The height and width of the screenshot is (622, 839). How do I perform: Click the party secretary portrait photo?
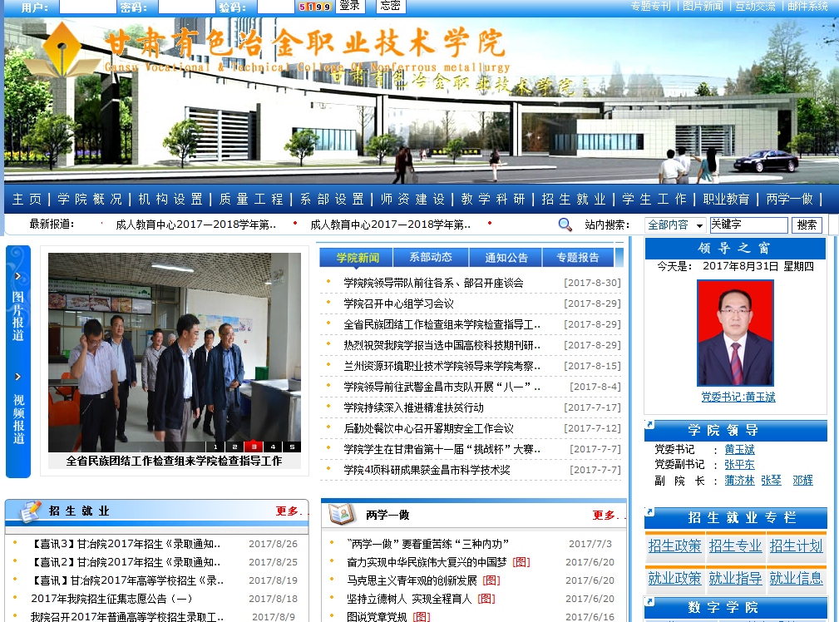click(x=735, y=333)
